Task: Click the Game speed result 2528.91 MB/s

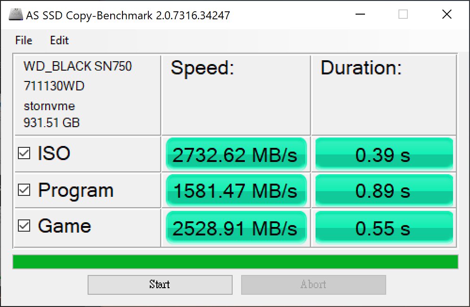Action: click(x=235, y=227)
